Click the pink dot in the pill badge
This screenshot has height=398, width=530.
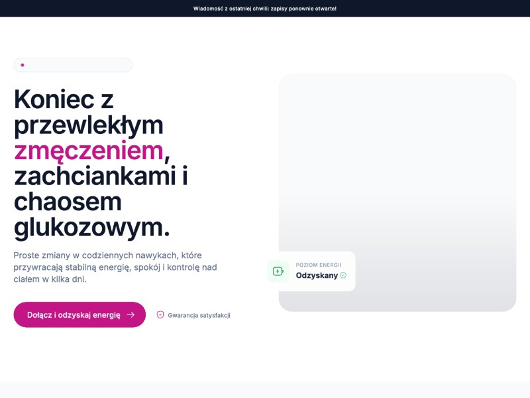tap(23, 65)
